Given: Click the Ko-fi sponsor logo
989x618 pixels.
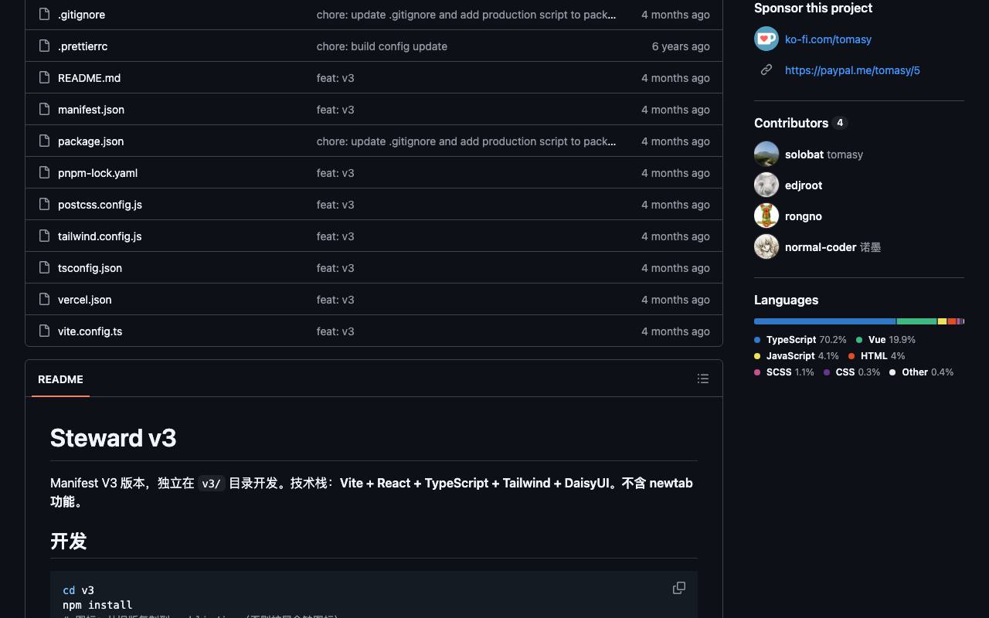Looking at the screenshot, I should [x=766, y=39].
